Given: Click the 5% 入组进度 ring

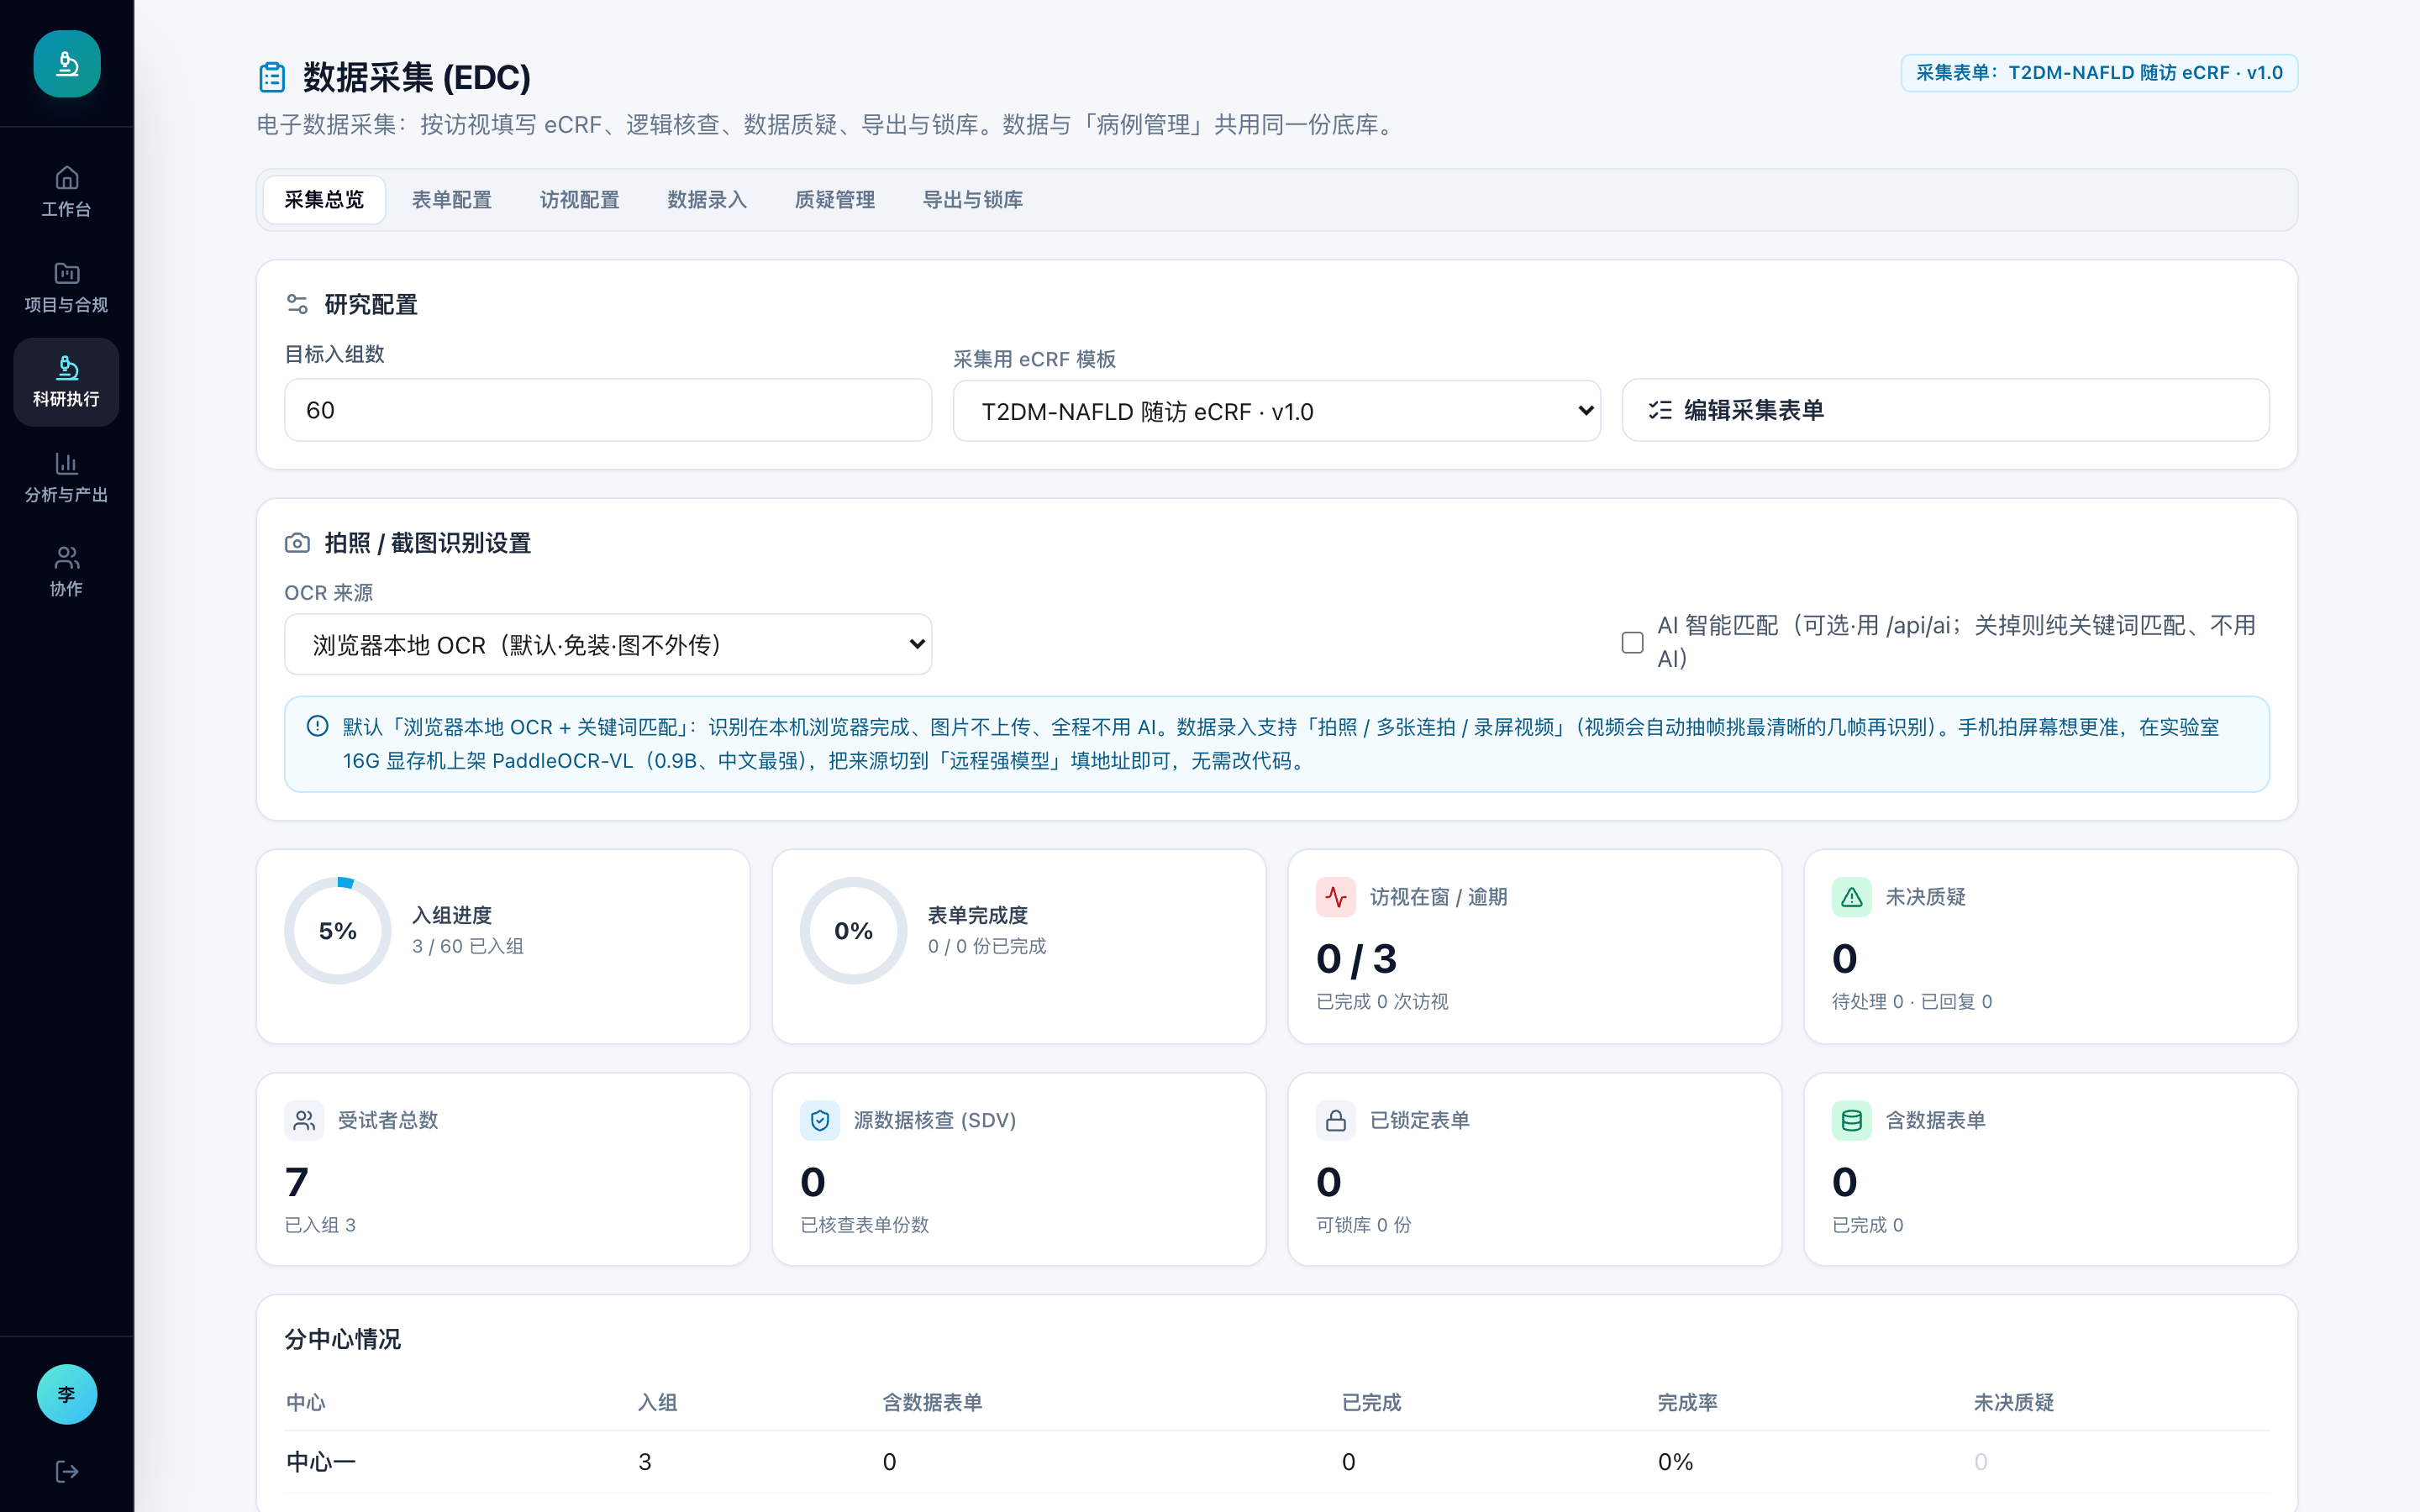Looking at the screenshot, I should click(x=338, y=931).
